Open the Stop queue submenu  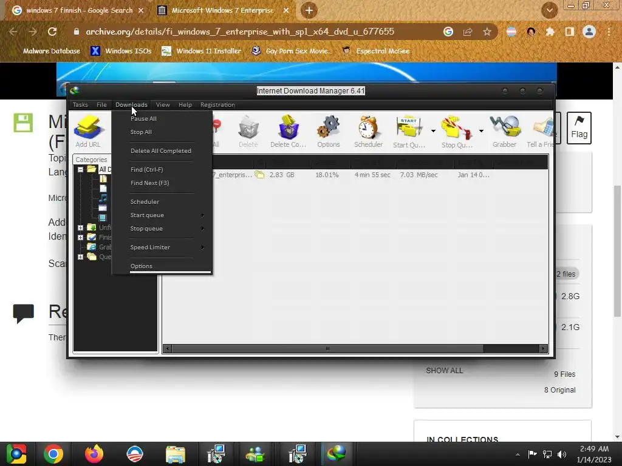(162, 229)
